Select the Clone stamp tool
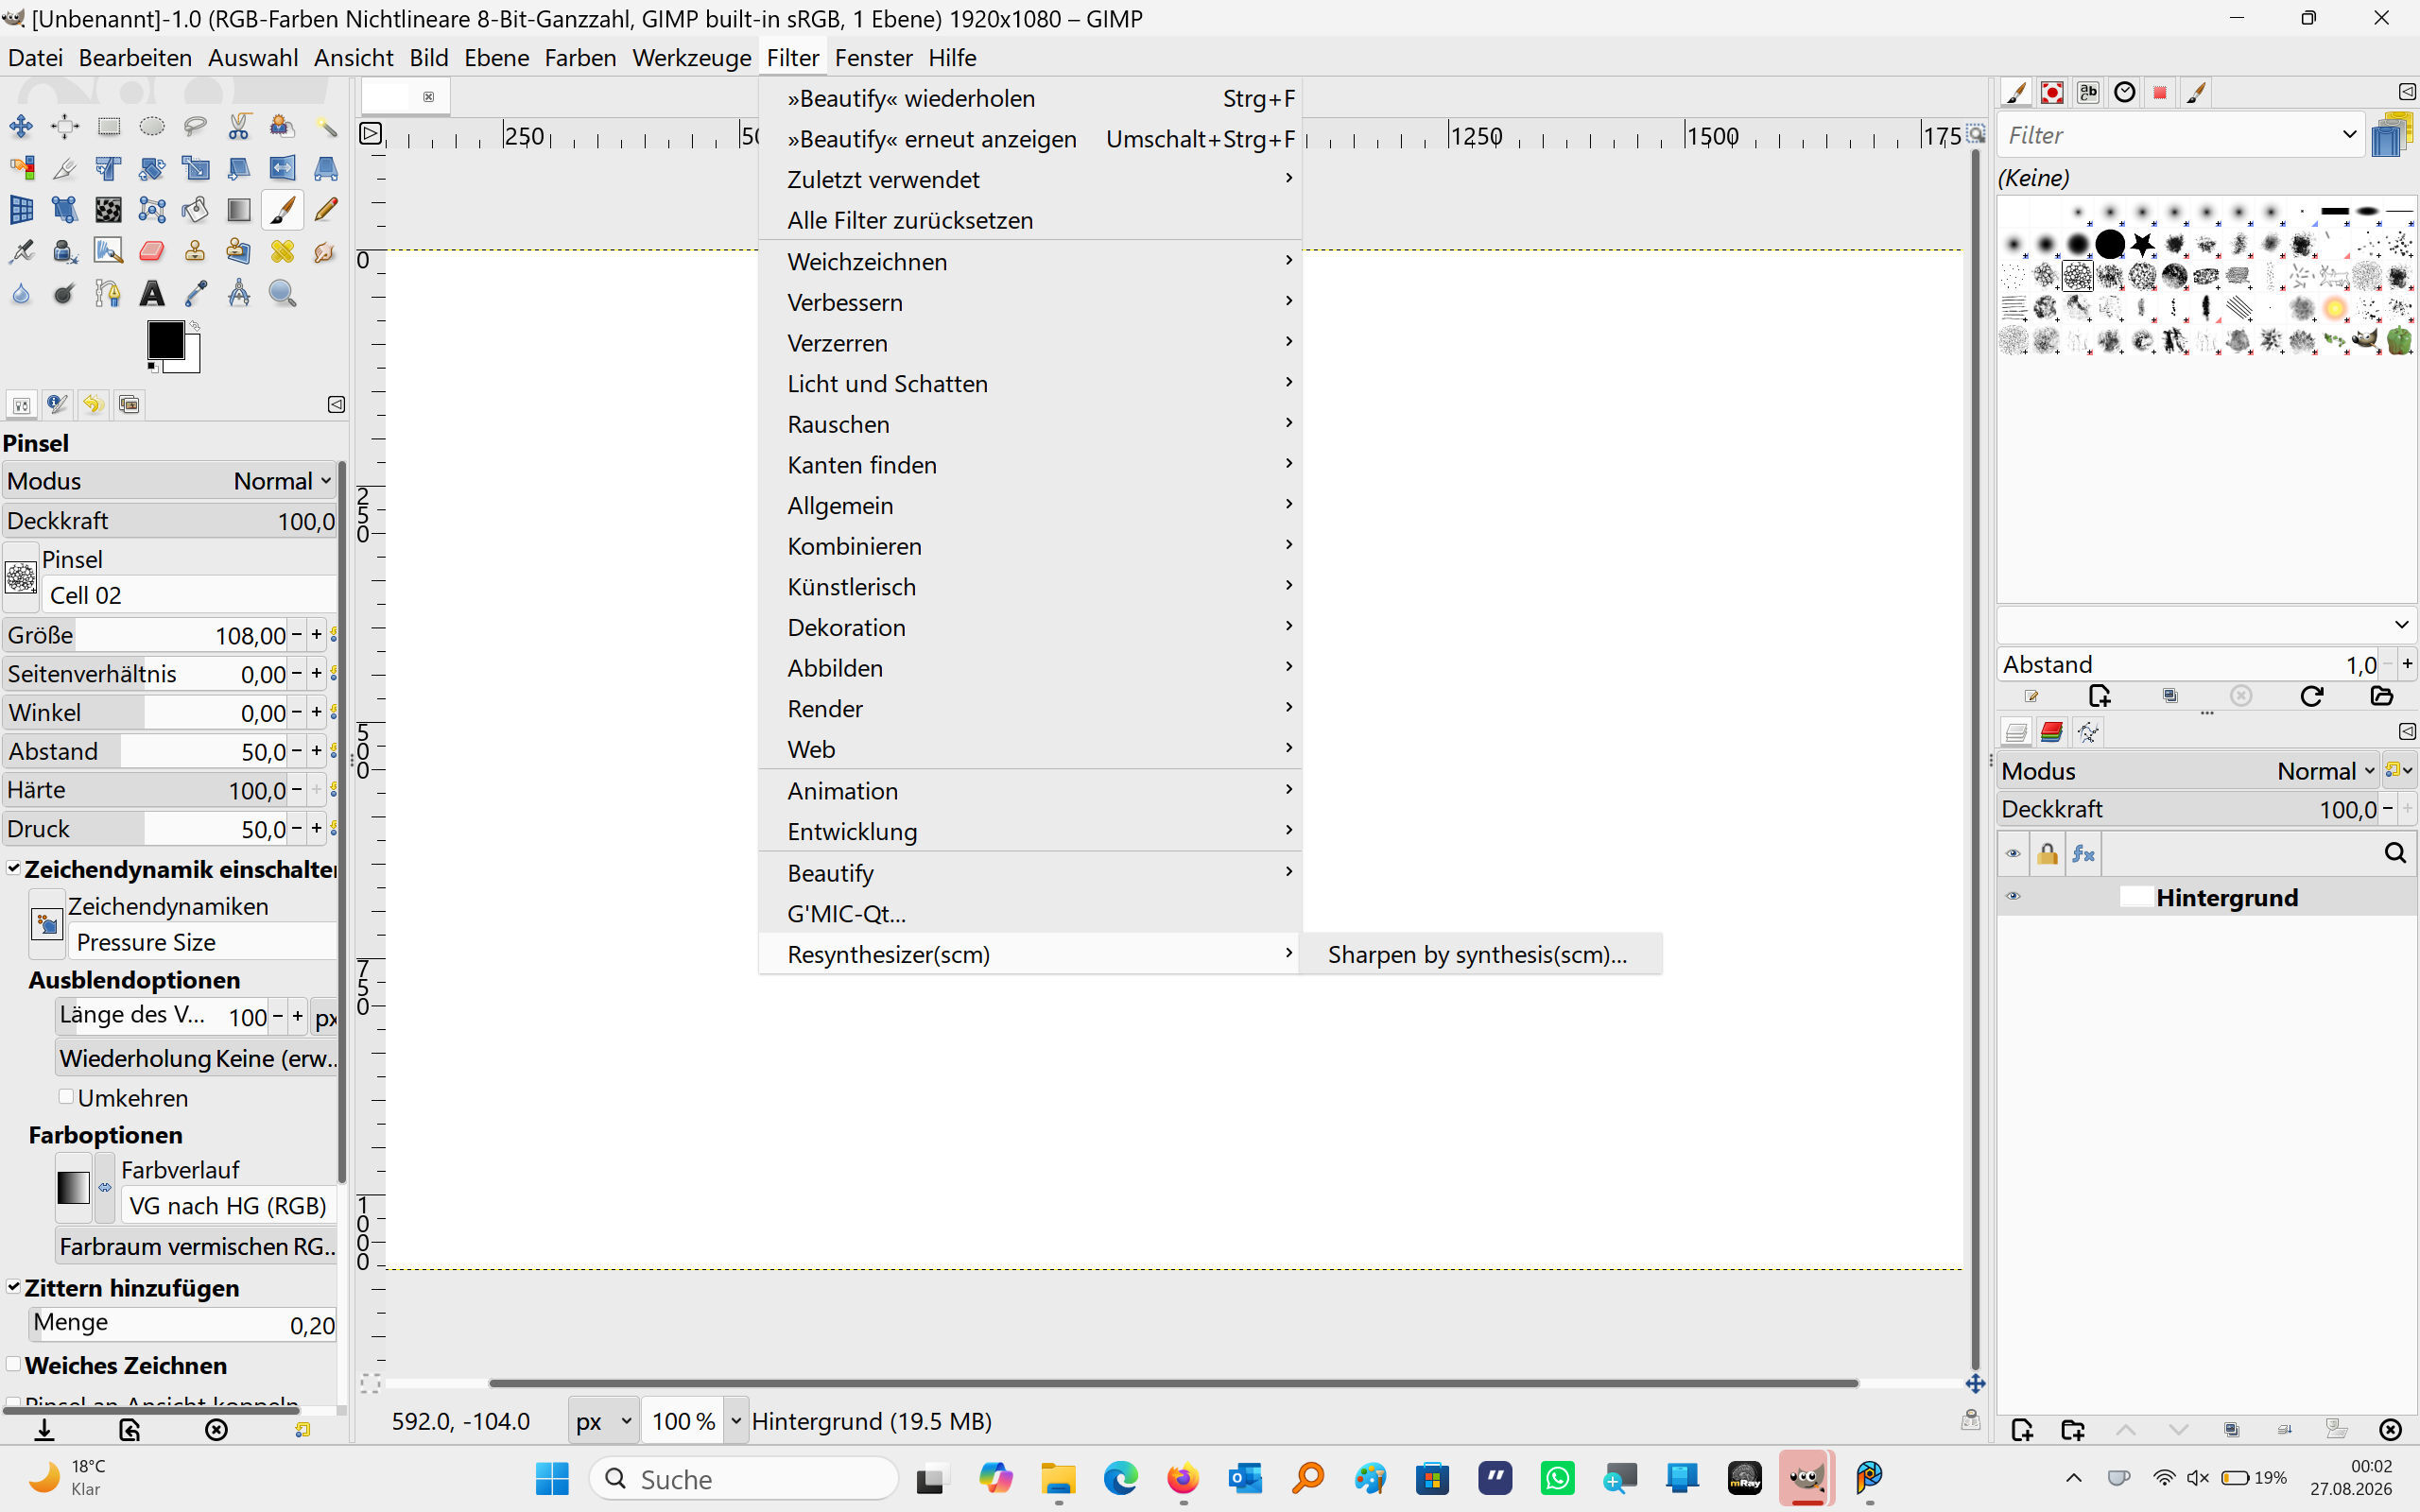Viewport: 2420px width, 1512px height. [x=195, y=251]
